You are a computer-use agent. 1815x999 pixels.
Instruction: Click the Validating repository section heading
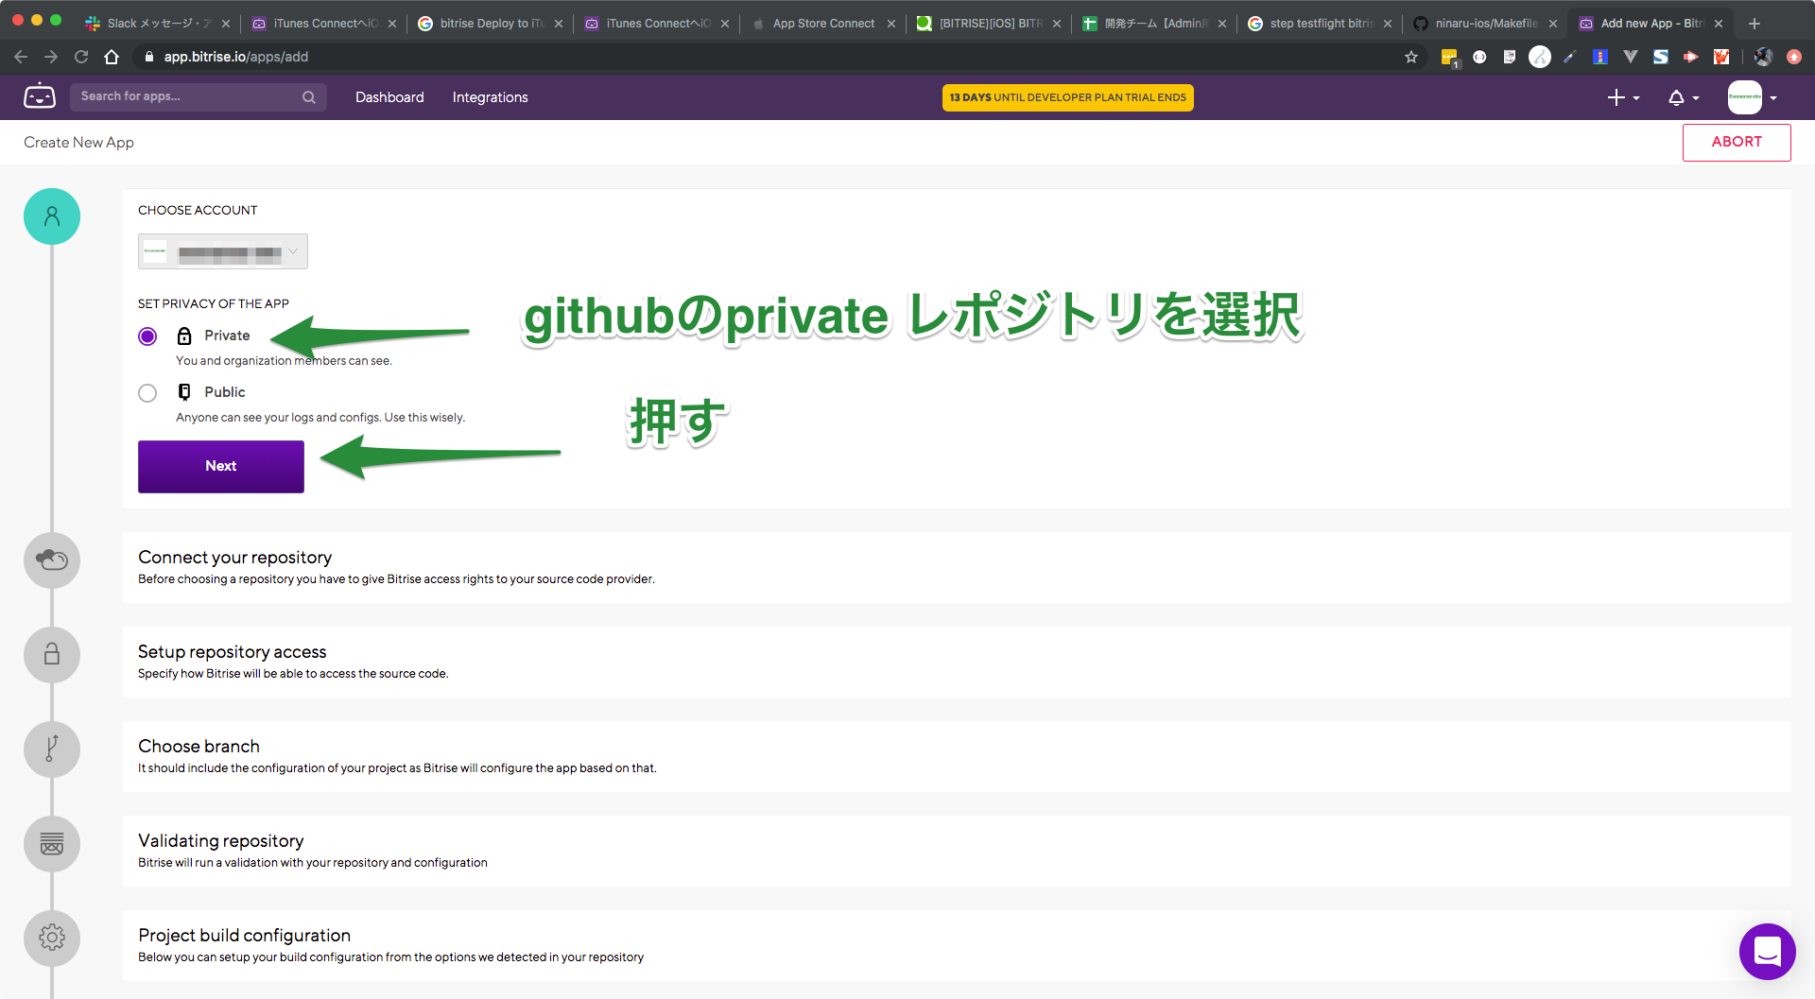coord(221,841)
